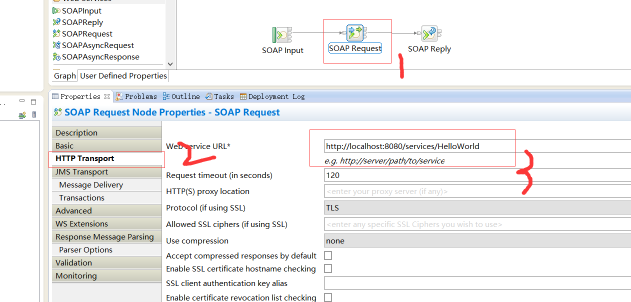
Task: Click the 'Use compression' label
Action: tap(197, 240)
